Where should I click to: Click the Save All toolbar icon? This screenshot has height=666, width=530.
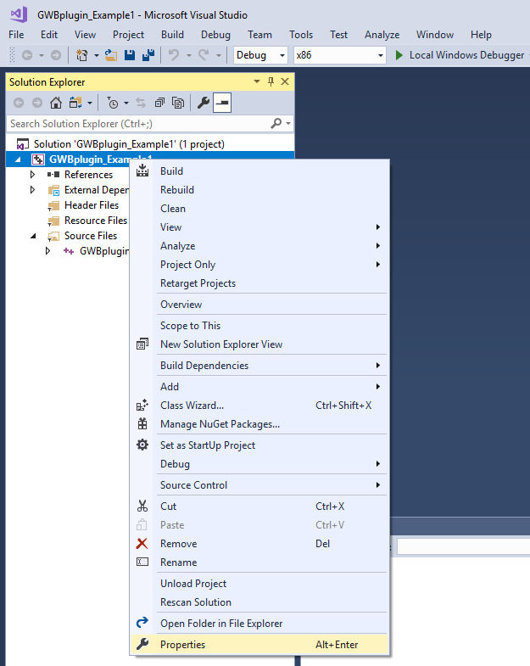pos(148,55)
